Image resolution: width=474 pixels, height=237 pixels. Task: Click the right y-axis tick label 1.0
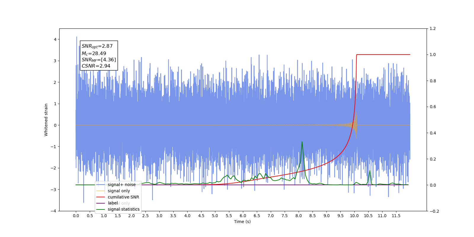coord(433,55)
